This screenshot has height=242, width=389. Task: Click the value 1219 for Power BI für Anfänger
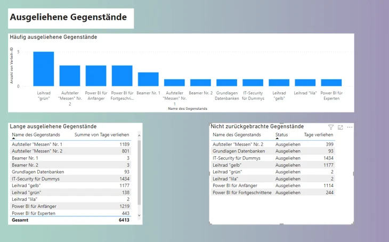tap(125, 206)
